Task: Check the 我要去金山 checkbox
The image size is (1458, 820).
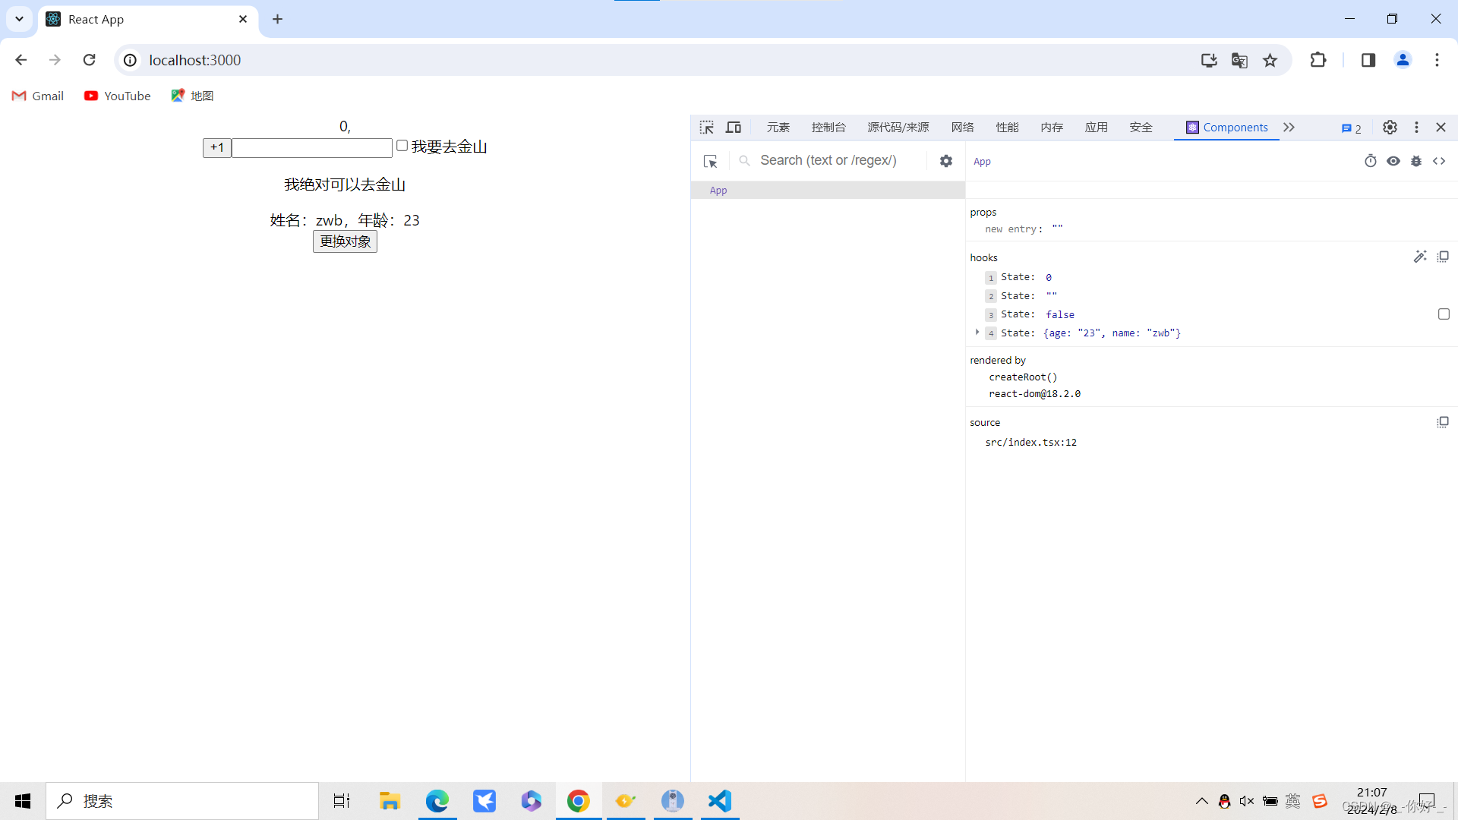Action: [x=402, y=146]
